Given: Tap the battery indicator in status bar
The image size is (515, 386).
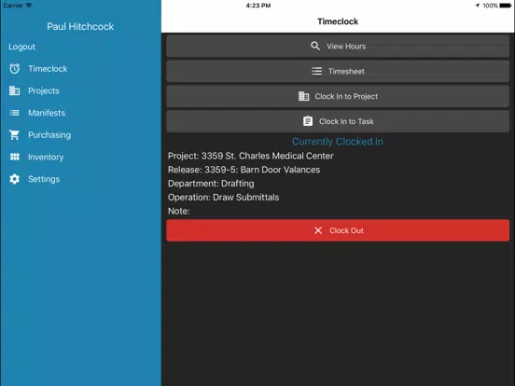Looking at the screenshot, I should (x=506, y=6).
